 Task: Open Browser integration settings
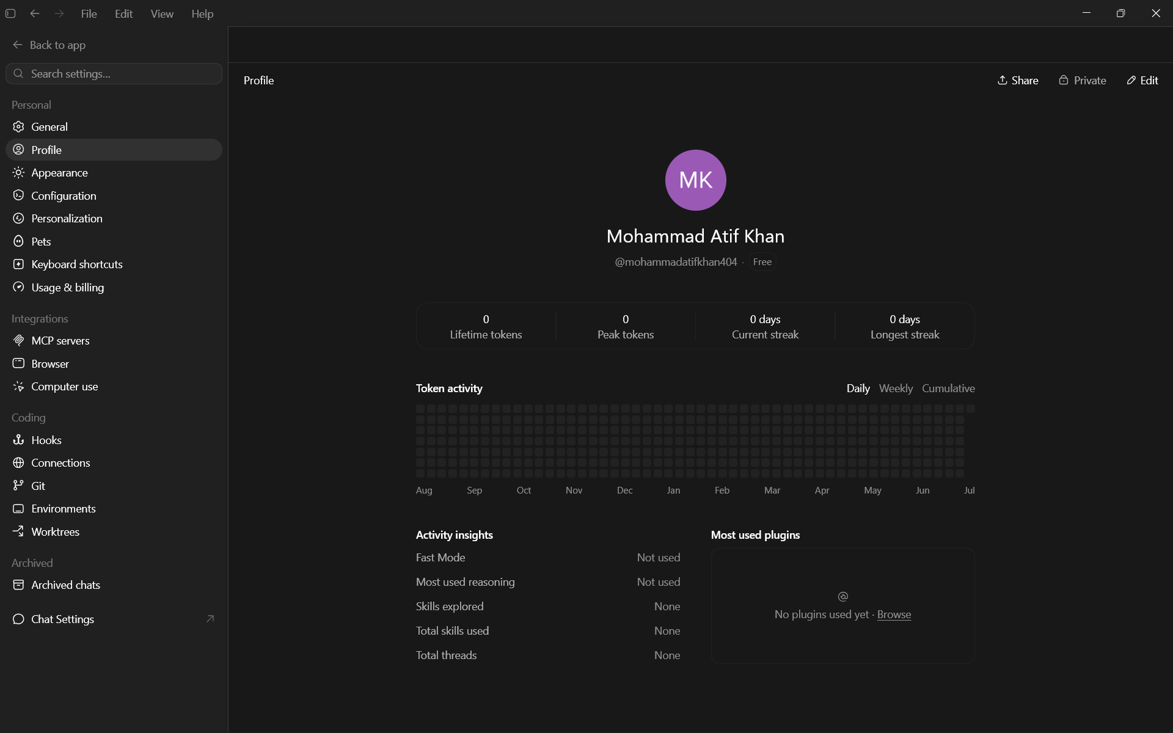[x=114, y=363]
